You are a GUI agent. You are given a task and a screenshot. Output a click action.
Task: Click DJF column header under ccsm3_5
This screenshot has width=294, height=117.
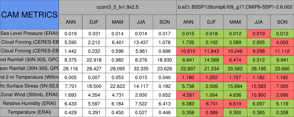(94, 22)
